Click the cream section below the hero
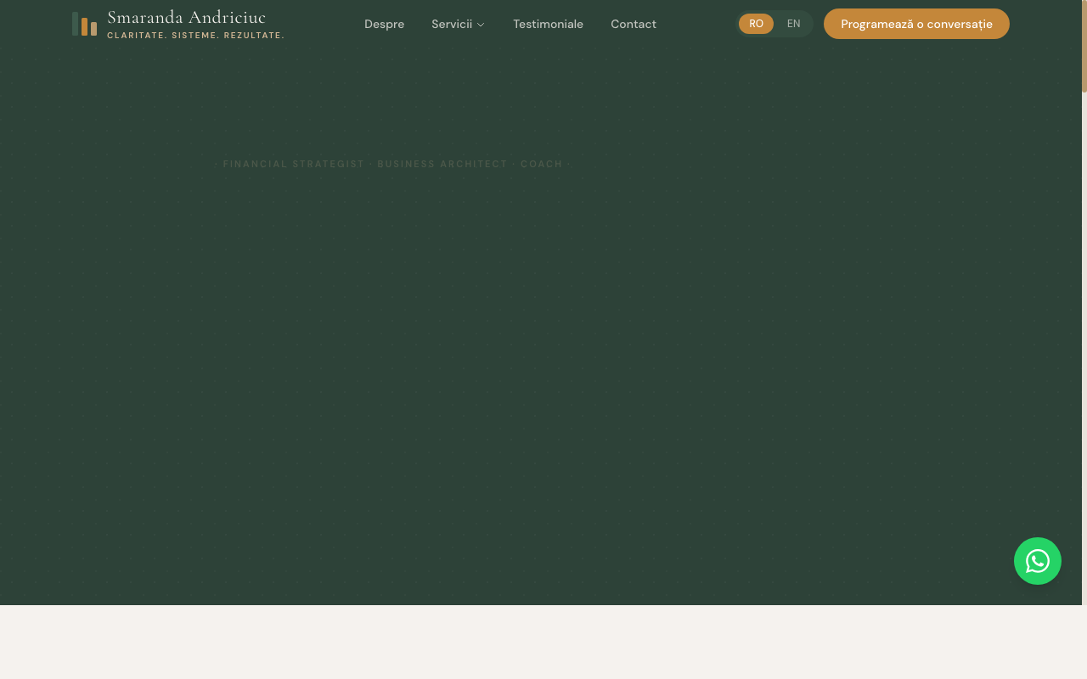1087x679 pixels. (x=543, y=642)
